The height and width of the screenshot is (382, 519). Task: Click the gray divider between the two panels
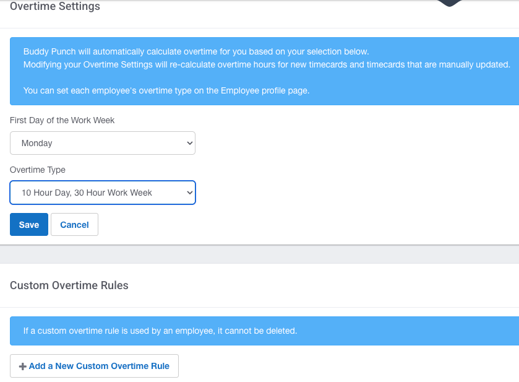click(x=259, y=254)
